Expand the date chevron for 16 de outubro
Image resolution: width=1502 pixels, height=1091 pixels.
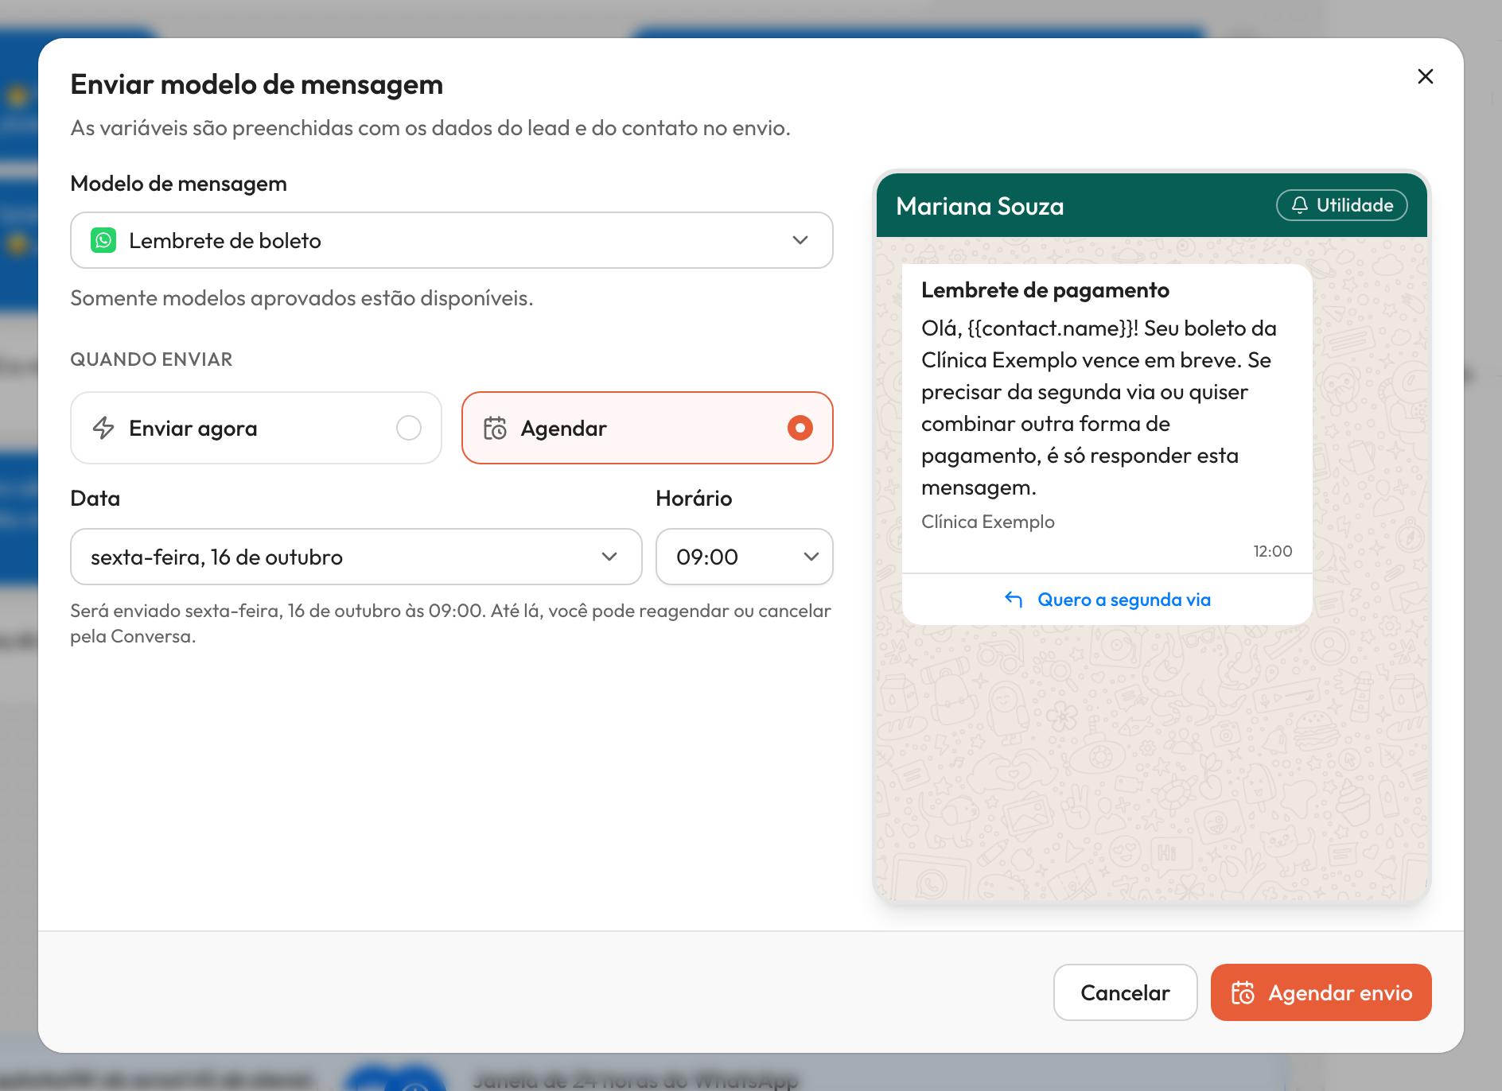point(609,557)
